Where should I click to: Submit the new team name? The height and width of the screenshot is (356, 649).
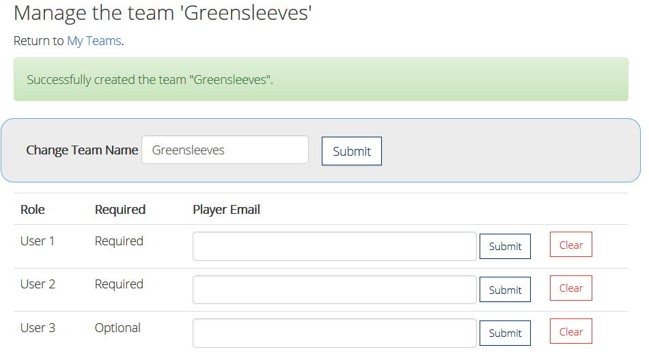pos(351,151)
